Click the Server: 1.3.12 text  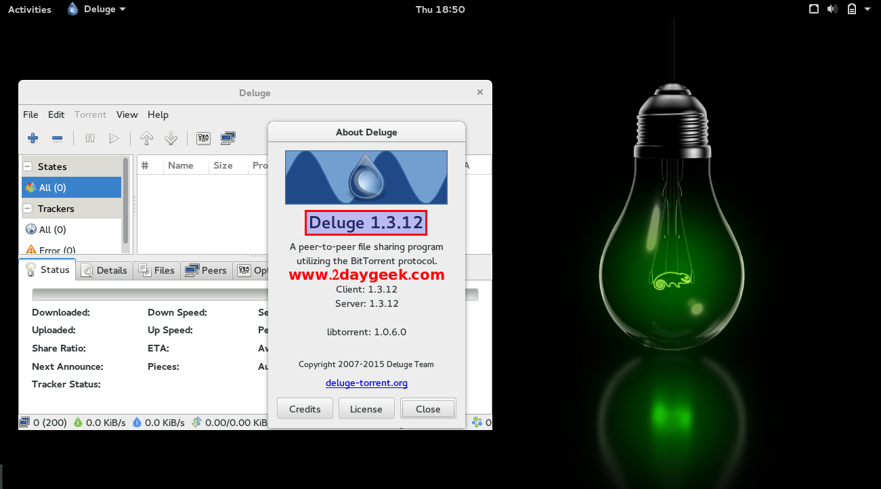pyautogui.click(x=366, y=303)
